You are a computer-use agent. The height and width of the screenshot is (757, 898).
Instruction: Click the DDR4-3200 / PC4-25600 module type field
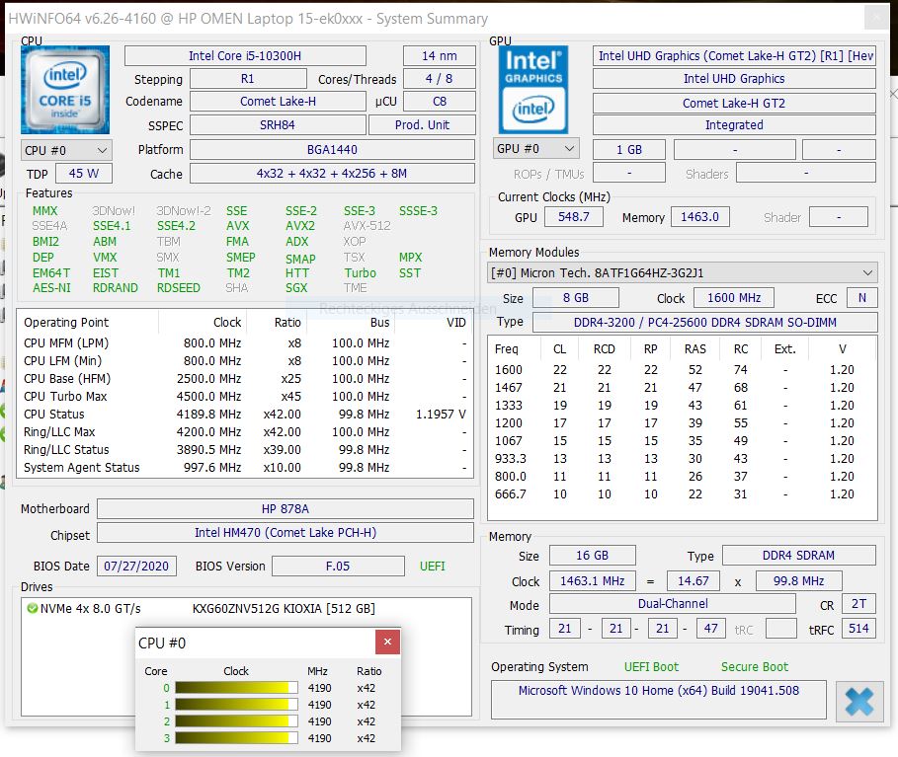pos(705,322)
